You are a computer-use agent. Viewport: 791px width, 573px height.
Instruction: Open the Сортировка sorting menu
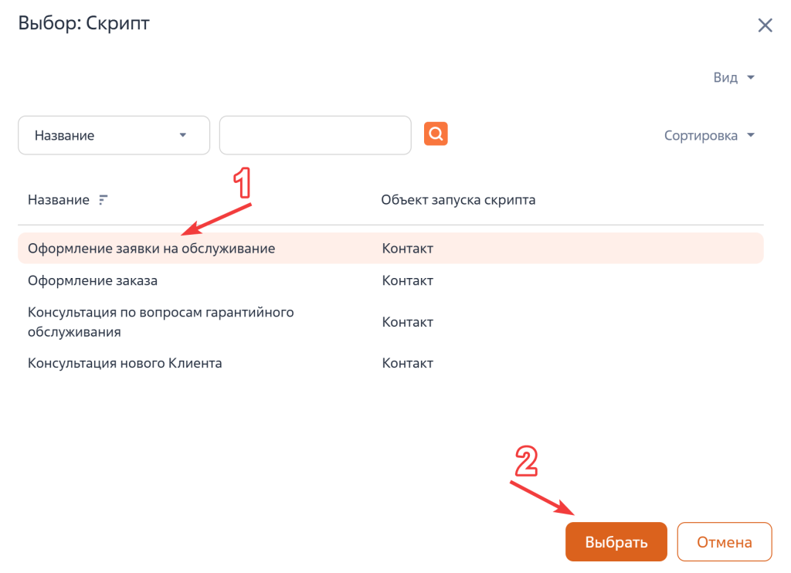pos(701,134)
